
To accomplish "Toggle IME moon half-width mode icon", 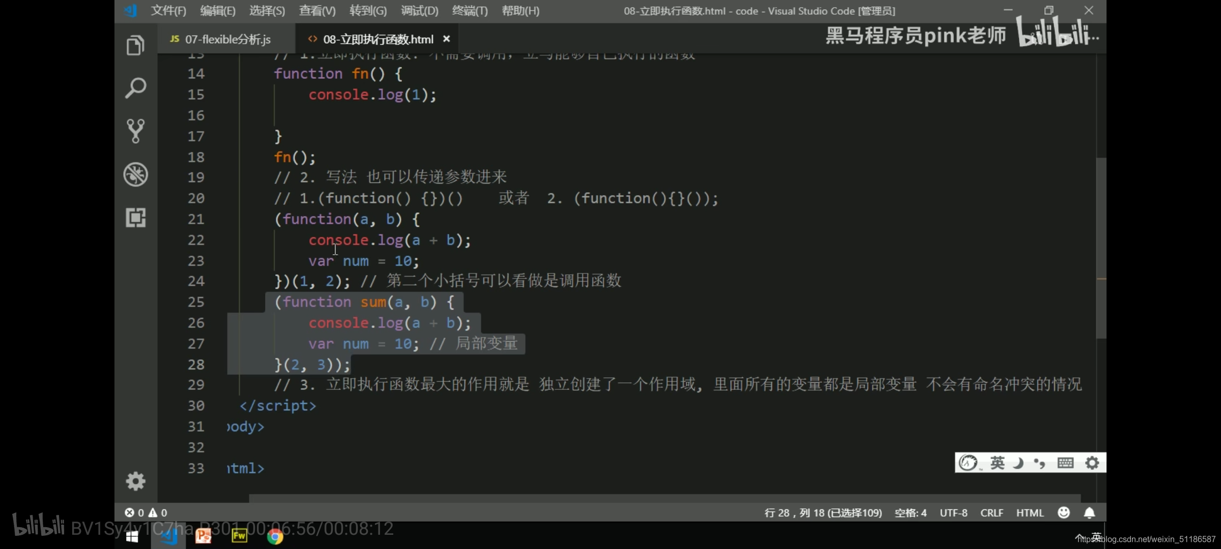I will point(1019,463).
